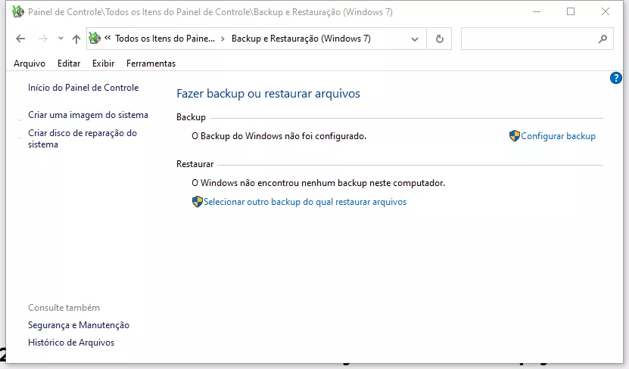Click the search magnifier icon
This screenshot has height=369, width=629.
pyautogui.click(x=603, y=39)
